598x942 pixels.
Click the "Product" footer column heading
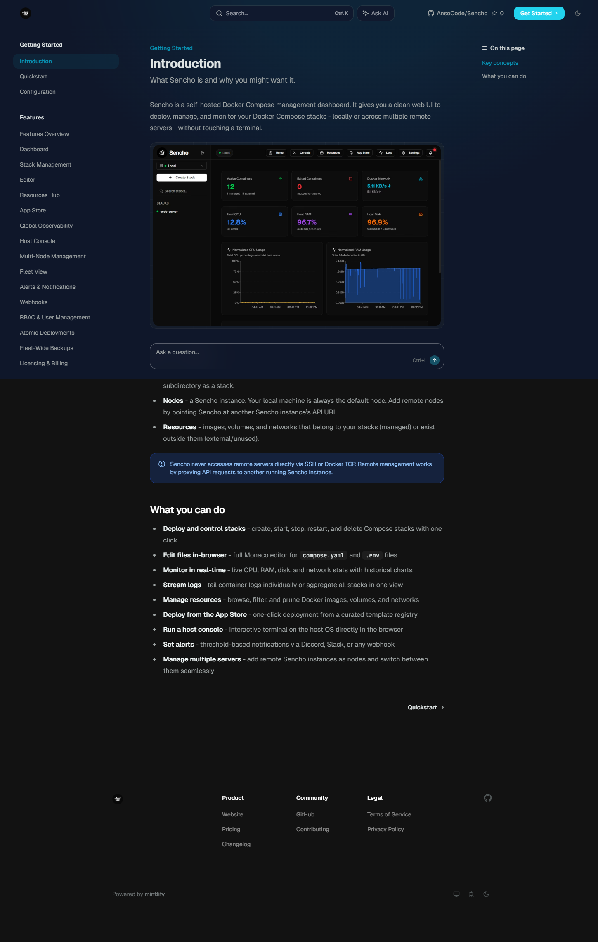tap(233, 798)
